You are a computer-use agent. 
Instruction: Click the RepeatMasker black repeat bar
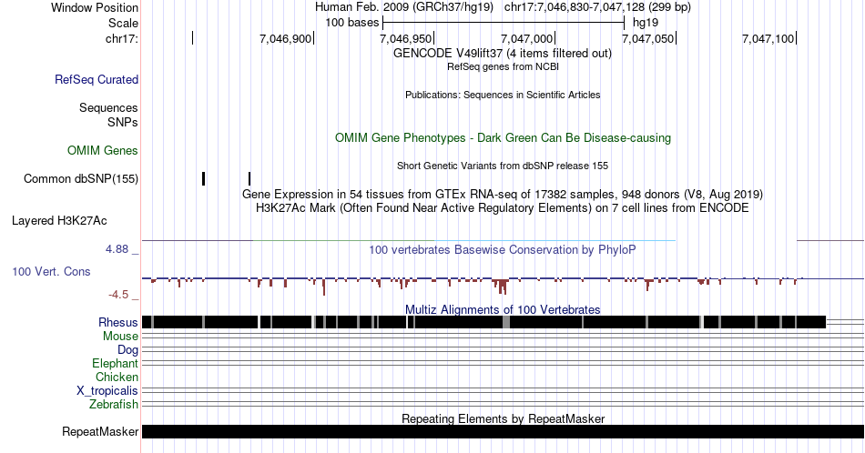(x=503, y=431)
